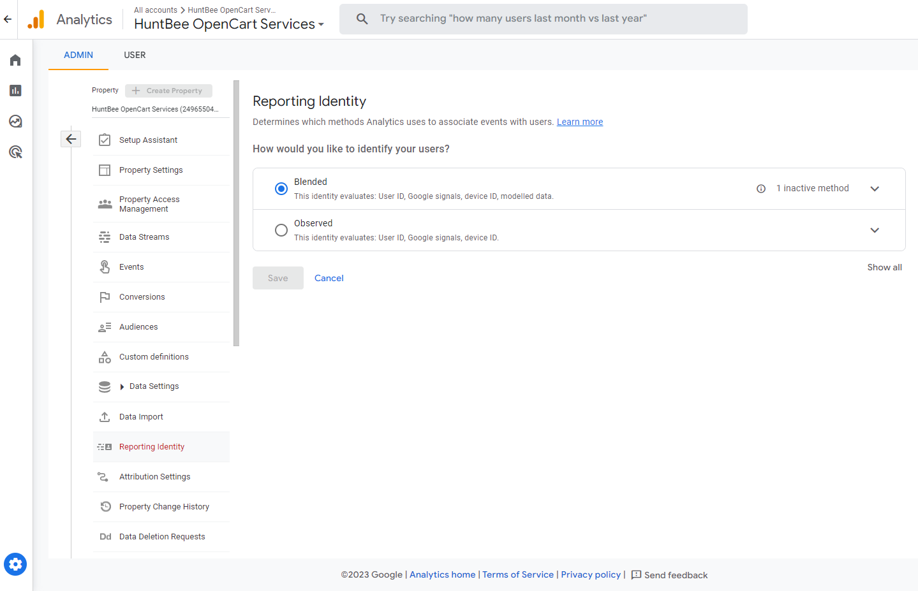This screenshot has width=918, height=591.
Task: Click the Conversions flag icon
Action: point(105,297)
